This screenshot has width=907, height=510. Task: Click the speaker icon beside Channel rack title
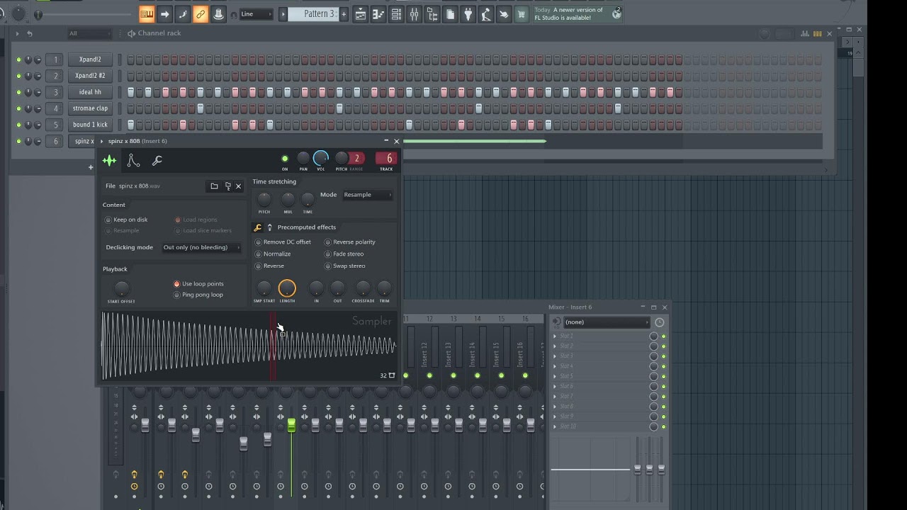[x=131, y=33]
